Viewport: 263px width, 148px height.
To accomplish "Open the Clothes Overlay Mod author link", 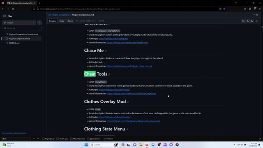I will pos(114,117).
